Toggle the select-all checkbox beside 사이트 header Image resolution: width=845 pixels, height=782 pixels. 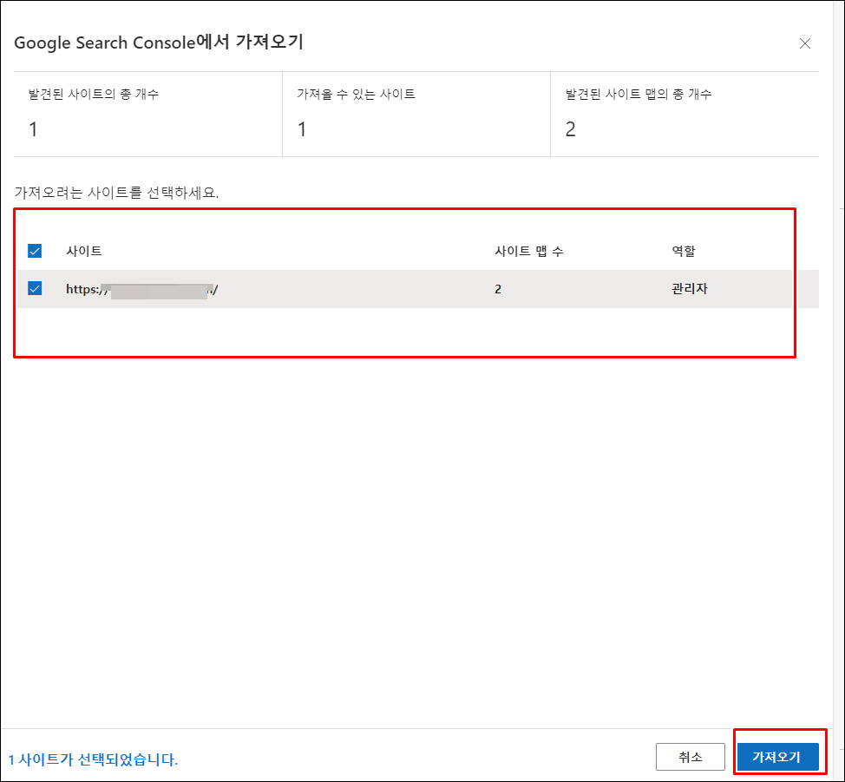pyautogui.click(x=35, y=251)
